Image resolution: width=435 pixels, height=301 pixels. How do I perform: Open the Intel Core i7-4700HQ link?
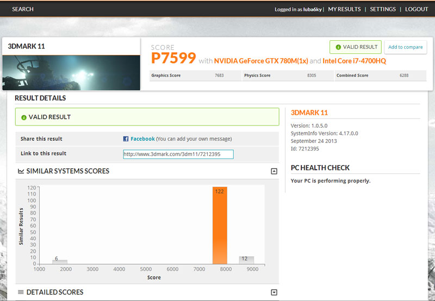pyautogui.click(x=354, y=61)
